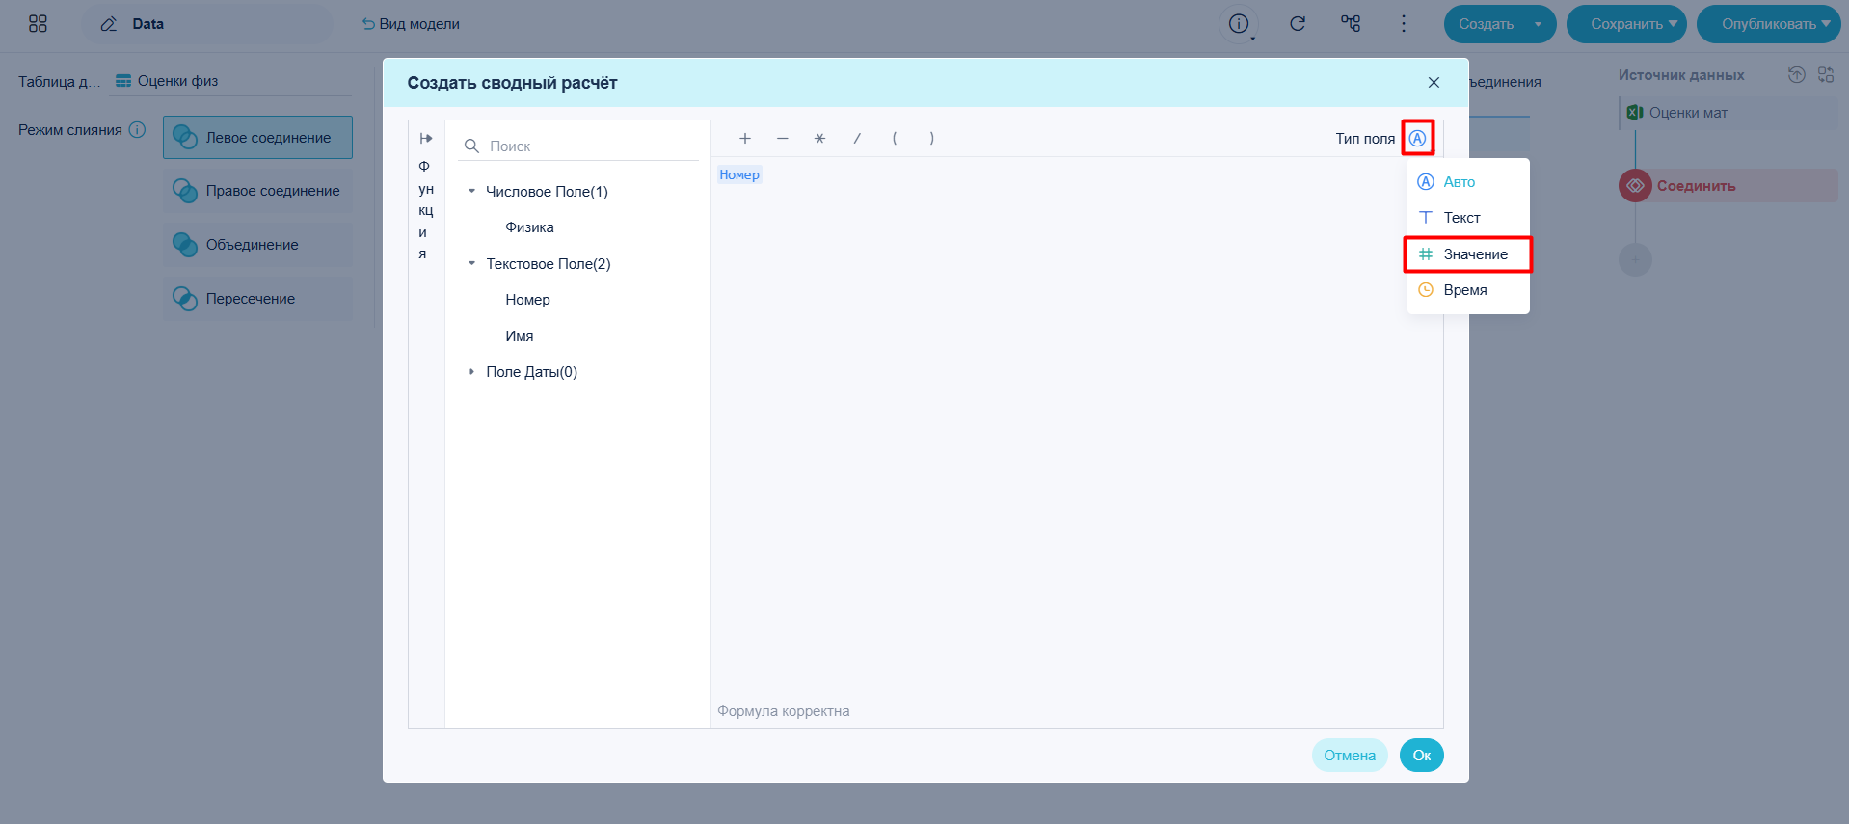The image size is (1849, 824).
Task: Confirm with the Ок button
Action: (1422, 756)
